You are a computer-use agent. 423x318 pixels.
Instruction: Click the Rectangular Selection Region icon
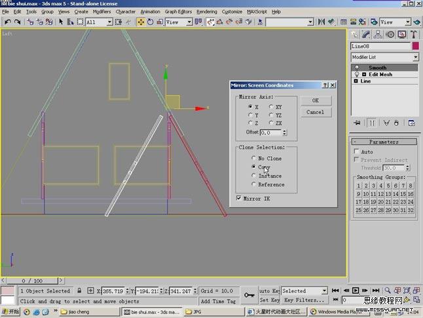[x=80, y=22]
